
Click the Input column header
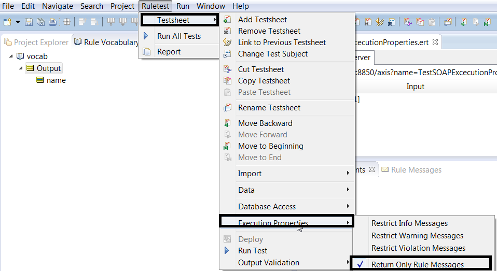tap(415, 87)
